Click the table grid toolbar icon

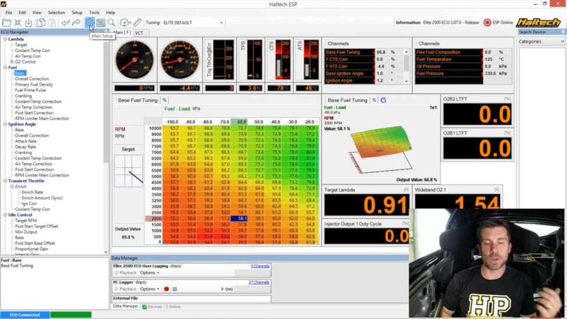(x=101, y=23)
